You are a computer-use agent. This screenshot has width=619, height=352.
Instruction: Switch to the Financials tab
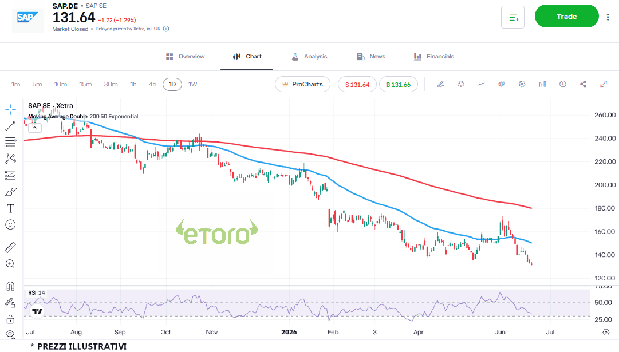coord(434,57)
